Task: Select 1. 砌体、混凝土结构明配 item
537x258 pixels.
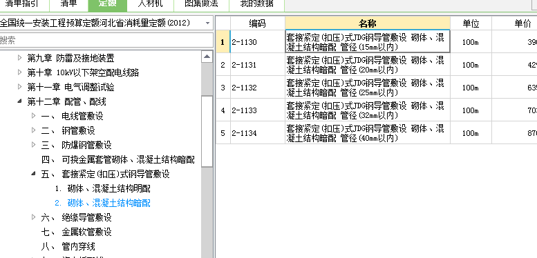Action: click(x=102, y=188)
